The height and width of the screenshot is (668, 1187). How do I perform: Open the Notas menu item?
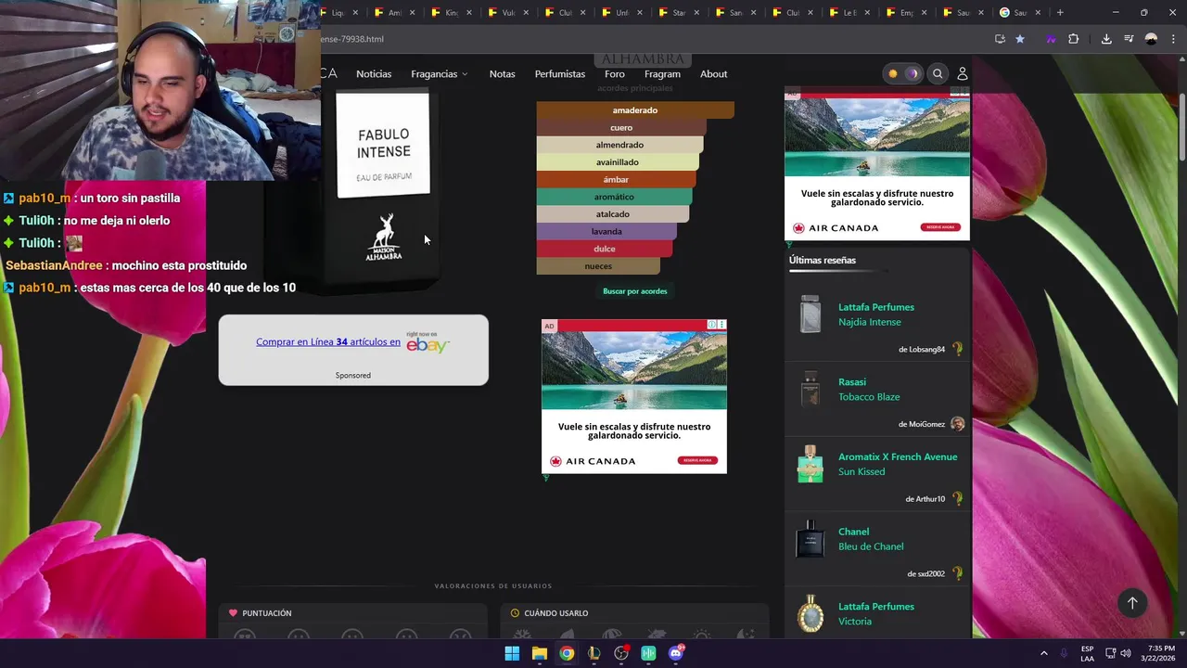pos(502,74)
